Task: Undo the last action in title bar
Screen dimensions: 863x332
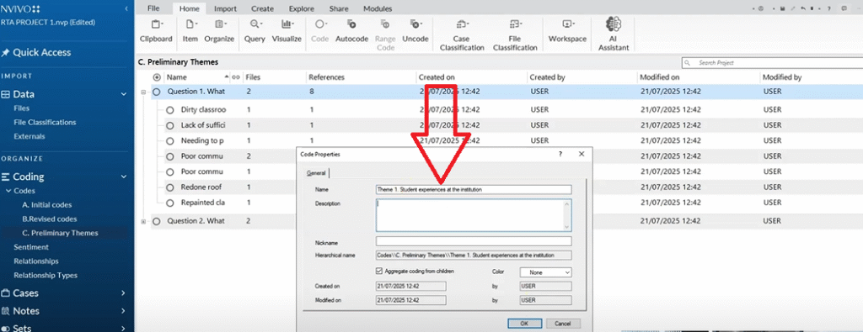Action: pos(803,8)
